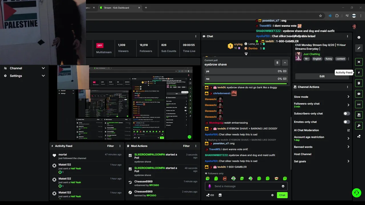The height and width of the screenshot is (205, 365).
Task: Toggle the stream preview panel icon
Action: tap(359, 62)
